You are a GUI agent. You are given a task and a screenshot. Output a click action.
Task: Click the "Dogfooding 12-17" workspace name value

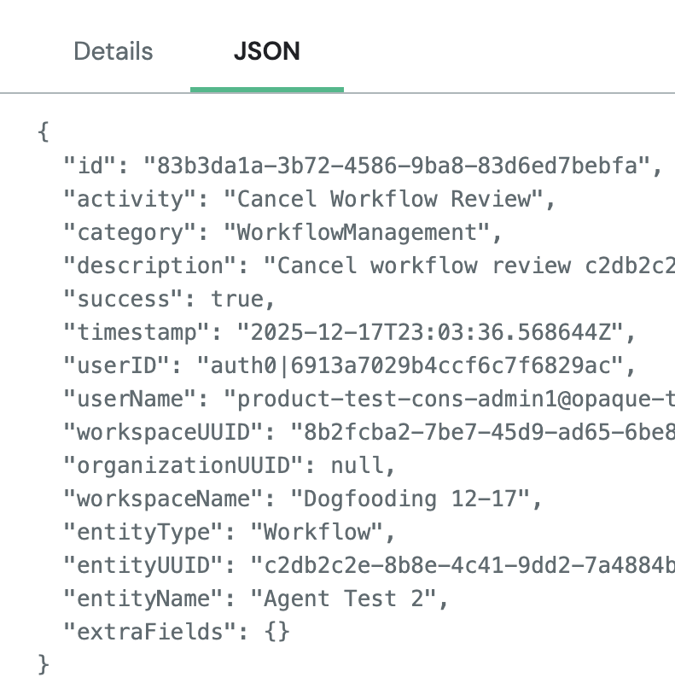point(416,499)
